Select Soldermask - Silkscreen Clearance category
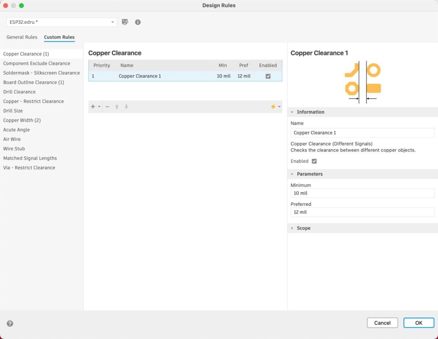The height and width of the screenshot is (339, 438). coord(41,73)
